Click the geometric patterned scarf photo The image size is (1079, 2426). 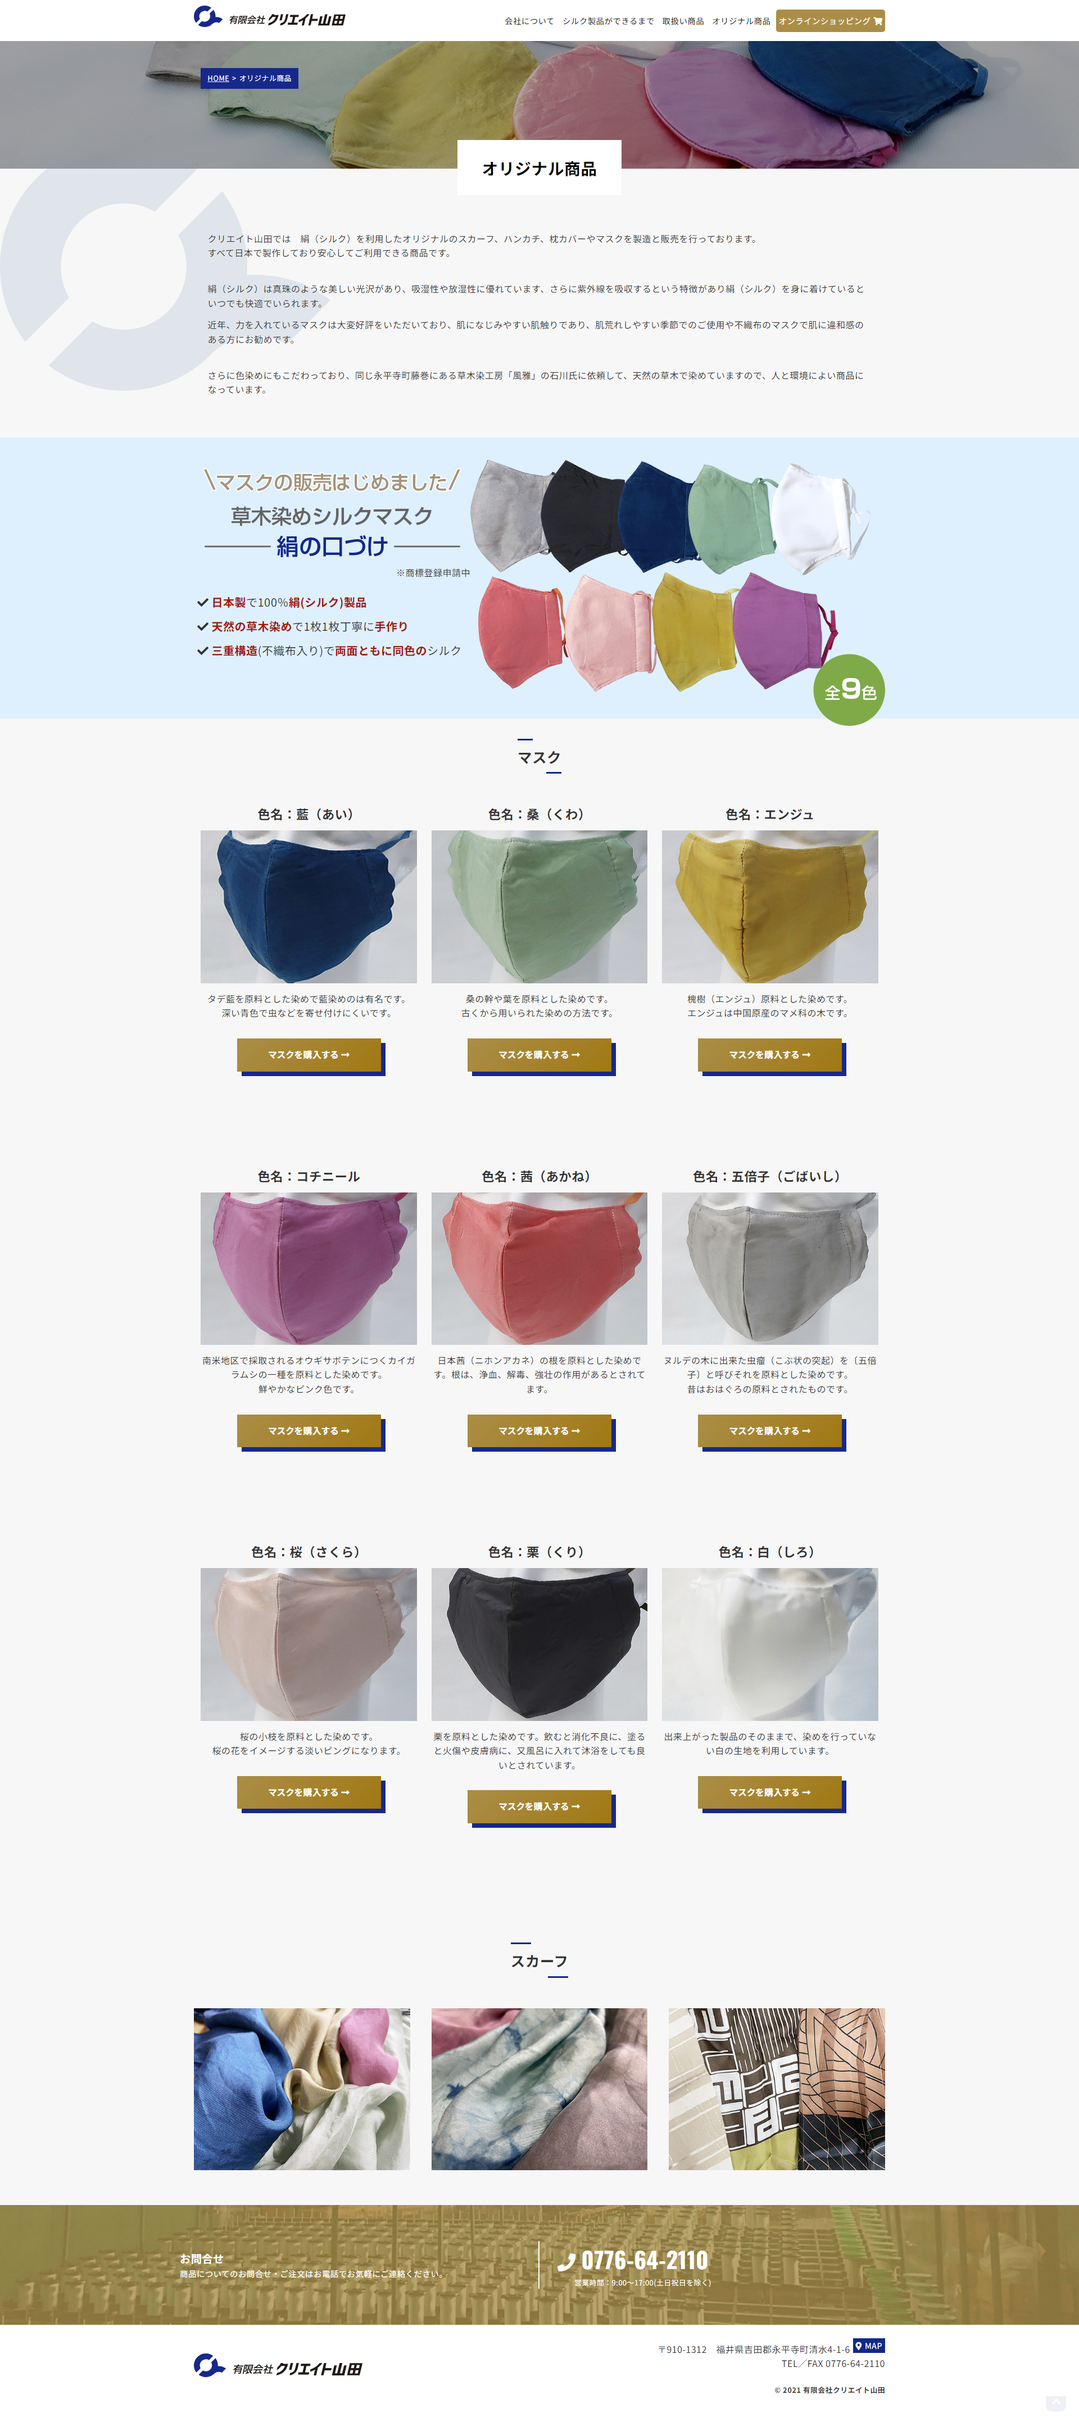click(x=777, y=2090)
